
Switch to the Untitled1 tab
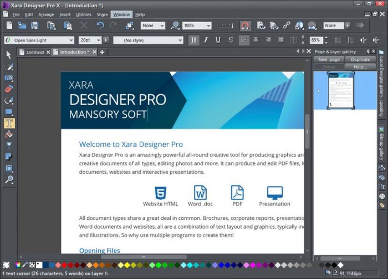click(x=35, y=52)
